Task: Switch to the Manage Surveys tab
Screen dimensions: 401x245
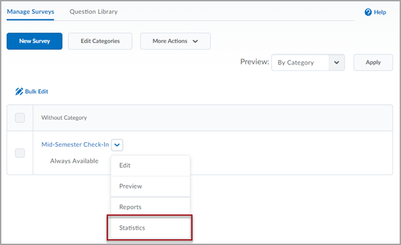Action: (31, 12)
